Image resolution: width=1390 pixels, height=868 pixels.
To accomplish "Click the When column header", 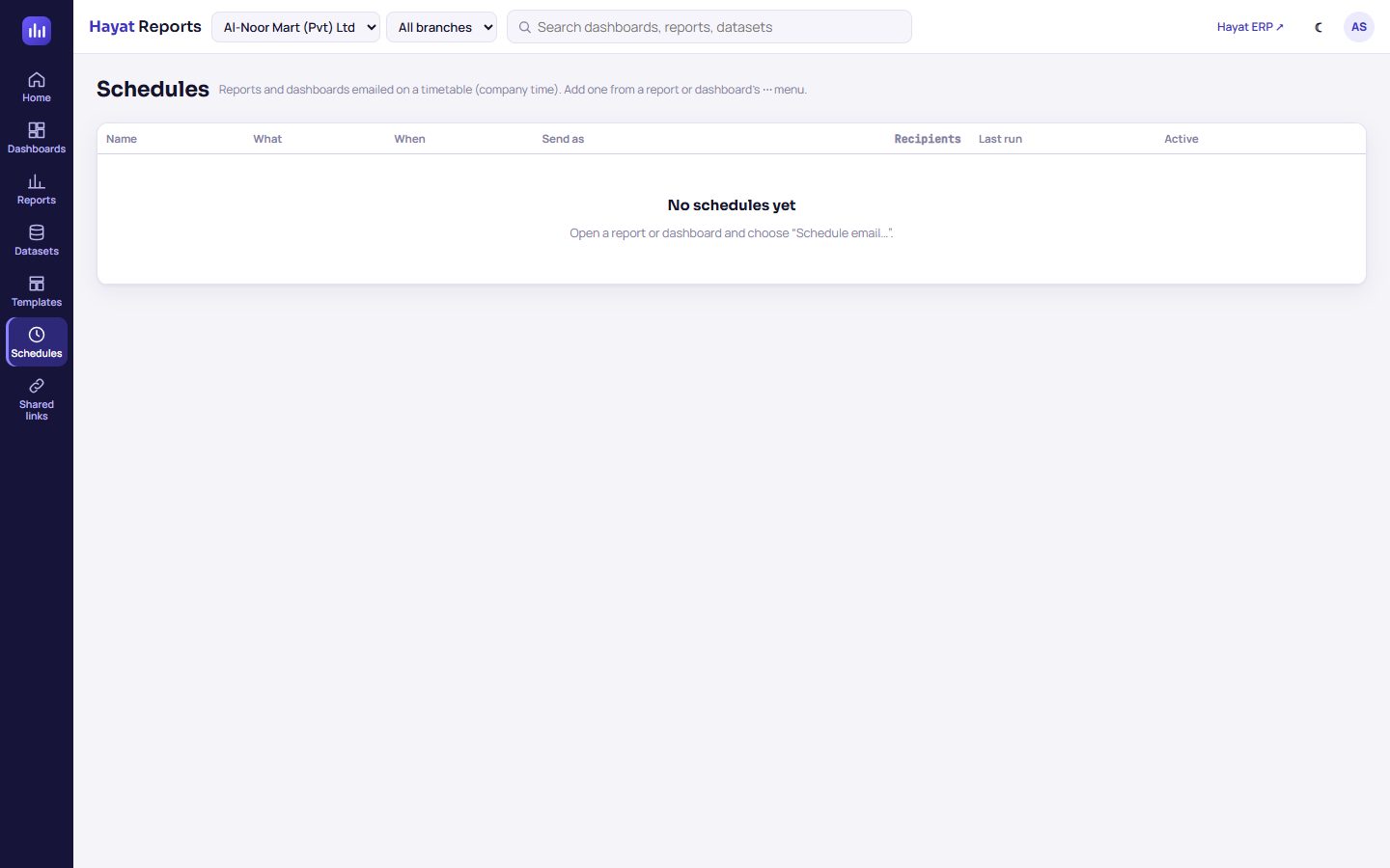I will click(x=409, y=139).
